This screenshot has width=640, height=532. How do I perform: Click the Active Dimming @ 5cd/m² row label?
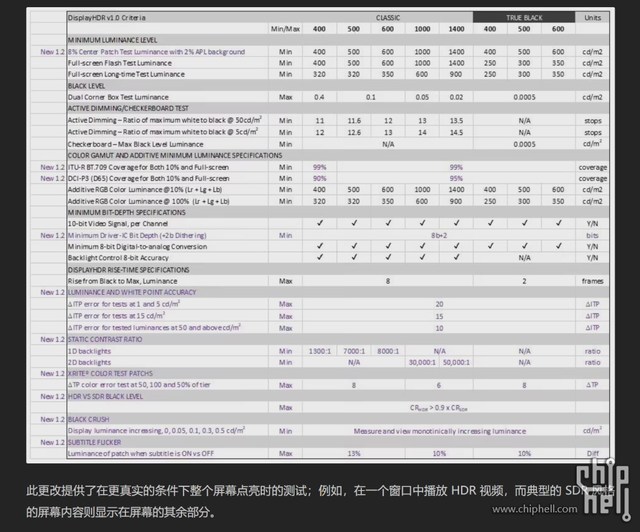(x=163, y=132)
